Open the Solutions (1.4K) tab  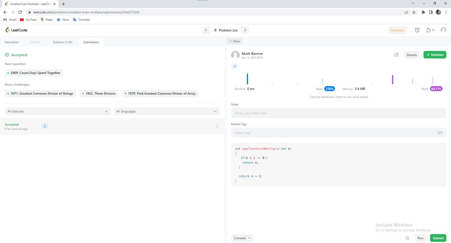pos(62,42)
